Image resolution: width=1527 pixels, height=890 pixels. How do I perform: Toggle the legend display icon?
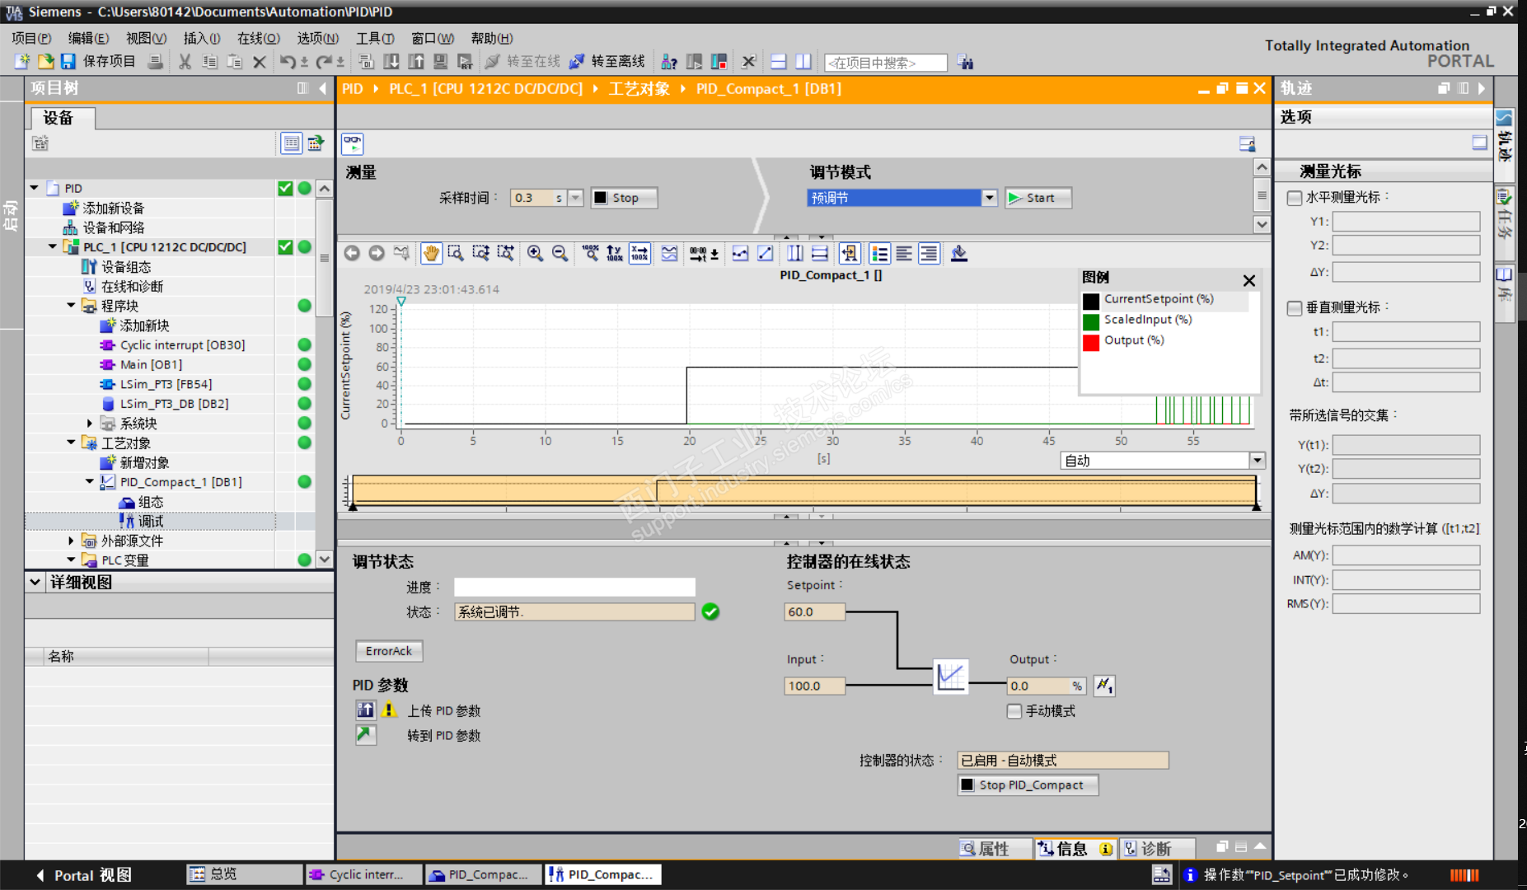[879, 253]
